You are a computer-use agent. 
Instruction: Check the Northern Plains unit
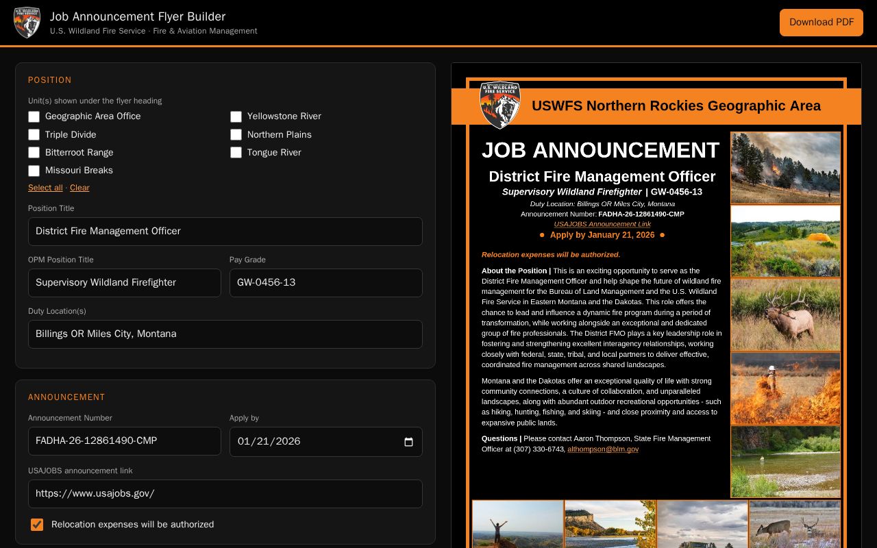click(x=236, y=134)
